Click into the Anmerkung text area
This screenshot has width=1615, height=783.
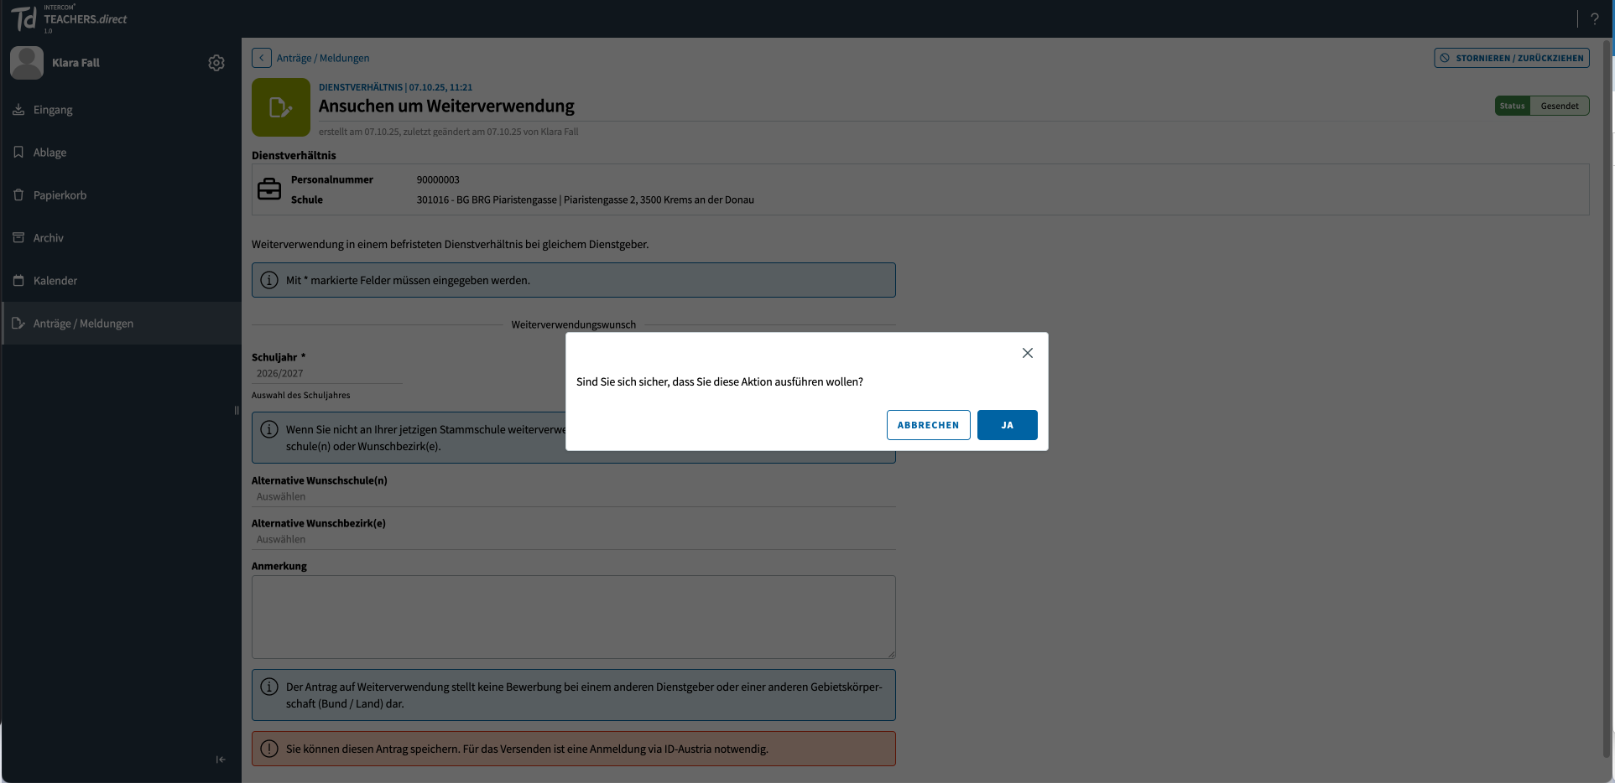573,616
